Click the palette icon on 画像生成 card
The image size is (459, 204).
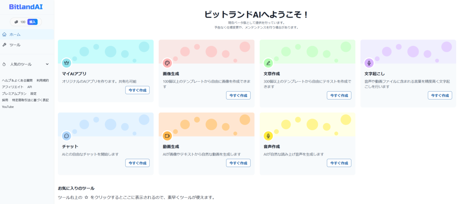(x=167, y=63)
